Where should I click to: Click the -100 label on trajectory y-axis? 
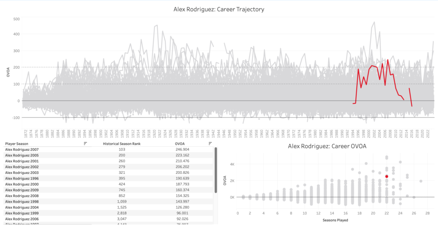point(16,117)
